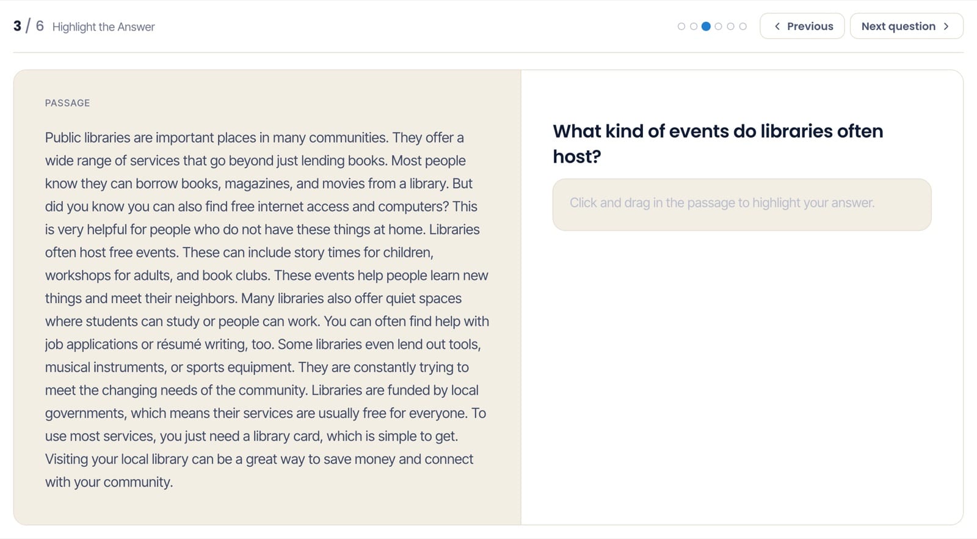The height and width of the screenshot is (539, 977).
Task: Click the words "musical instruments" in the passage
Action: [105, 367]
